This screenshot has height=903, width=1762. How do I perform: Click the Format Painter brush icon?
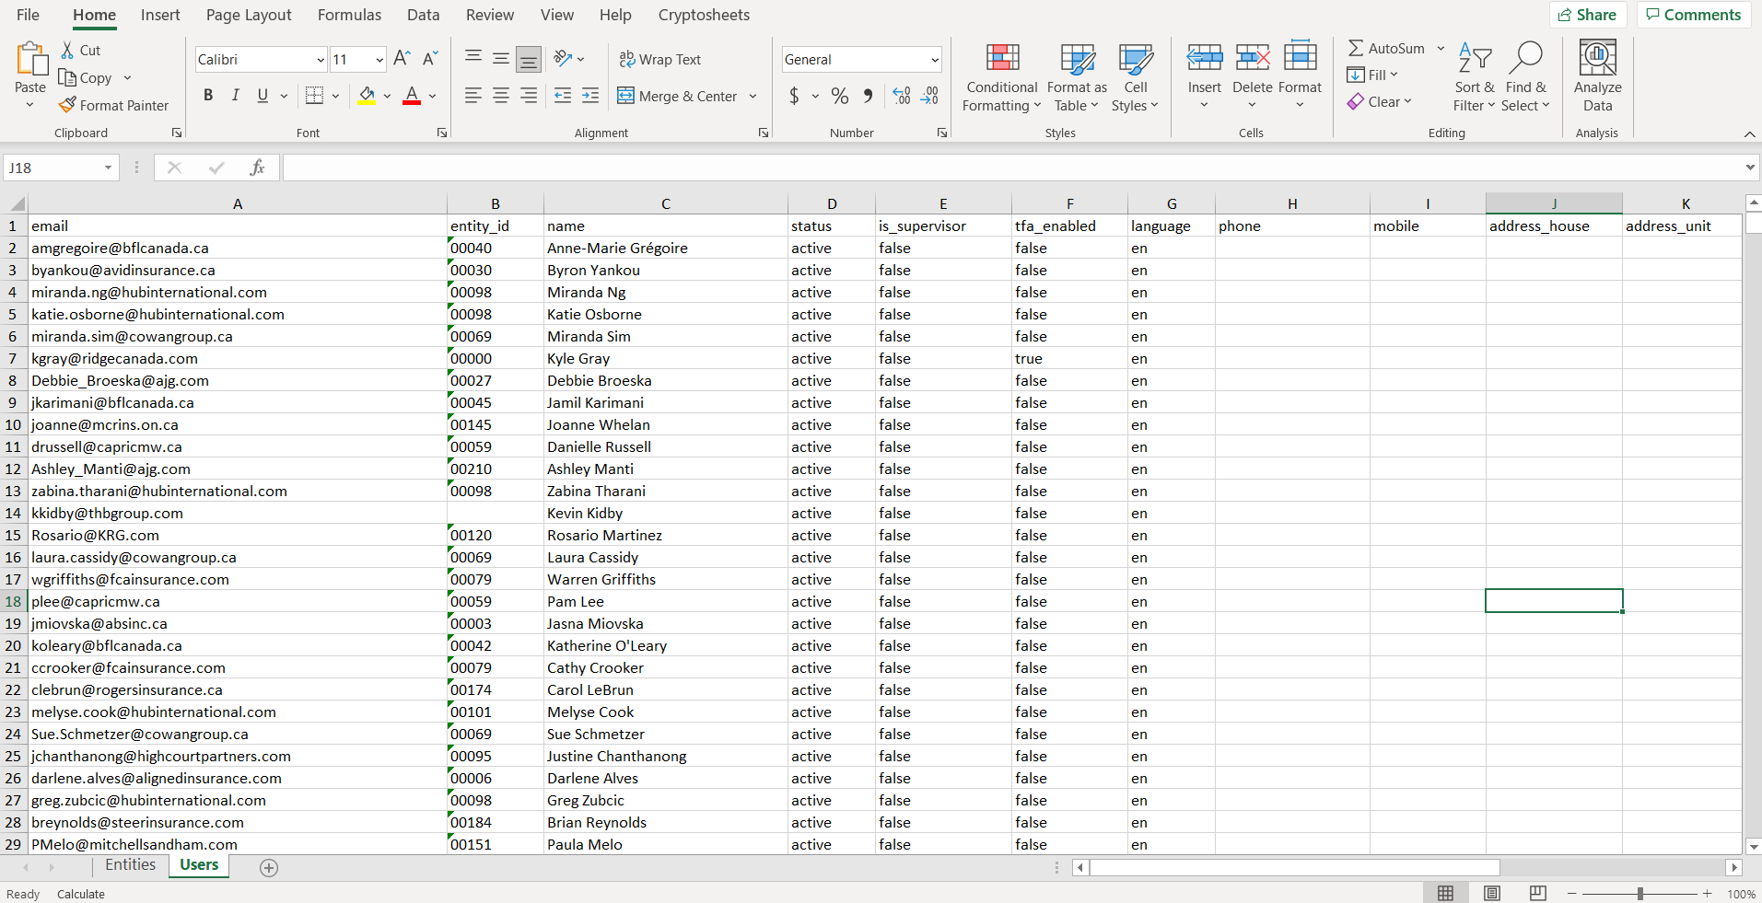click(67, 106)
